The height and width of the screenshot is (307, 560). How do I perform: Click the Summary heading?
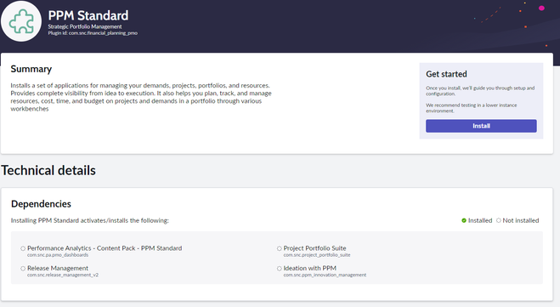[x=31, y=69]
